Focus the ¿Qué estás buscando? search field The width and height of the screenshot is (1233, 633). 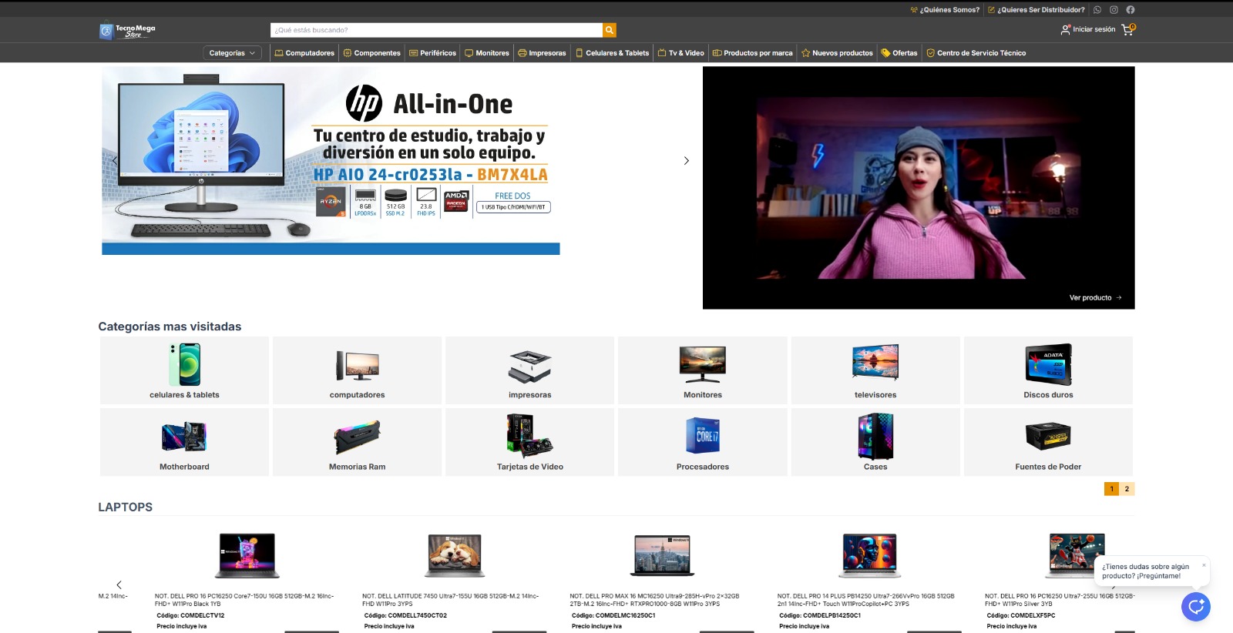pyautogui.click(x=436, y=30)
